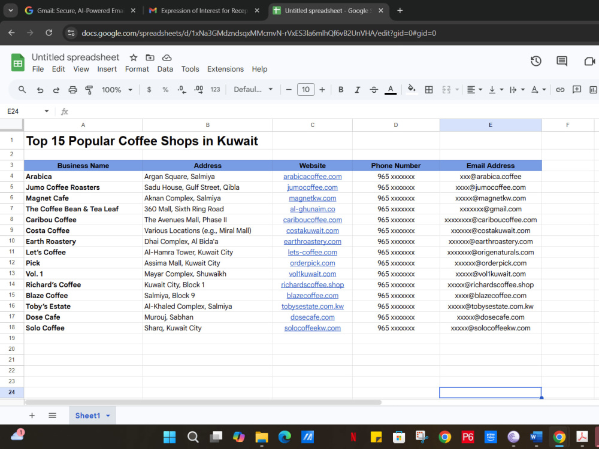Print the spreadsheet
599x449 pixels.
click(72, 90)
